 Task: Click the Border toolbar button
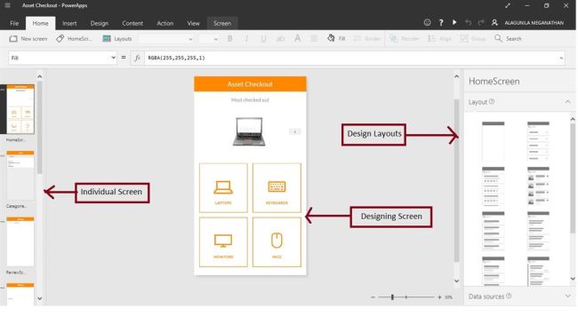366,39
